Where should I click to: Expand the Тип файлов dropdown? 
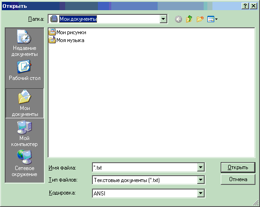pos(200,180)
